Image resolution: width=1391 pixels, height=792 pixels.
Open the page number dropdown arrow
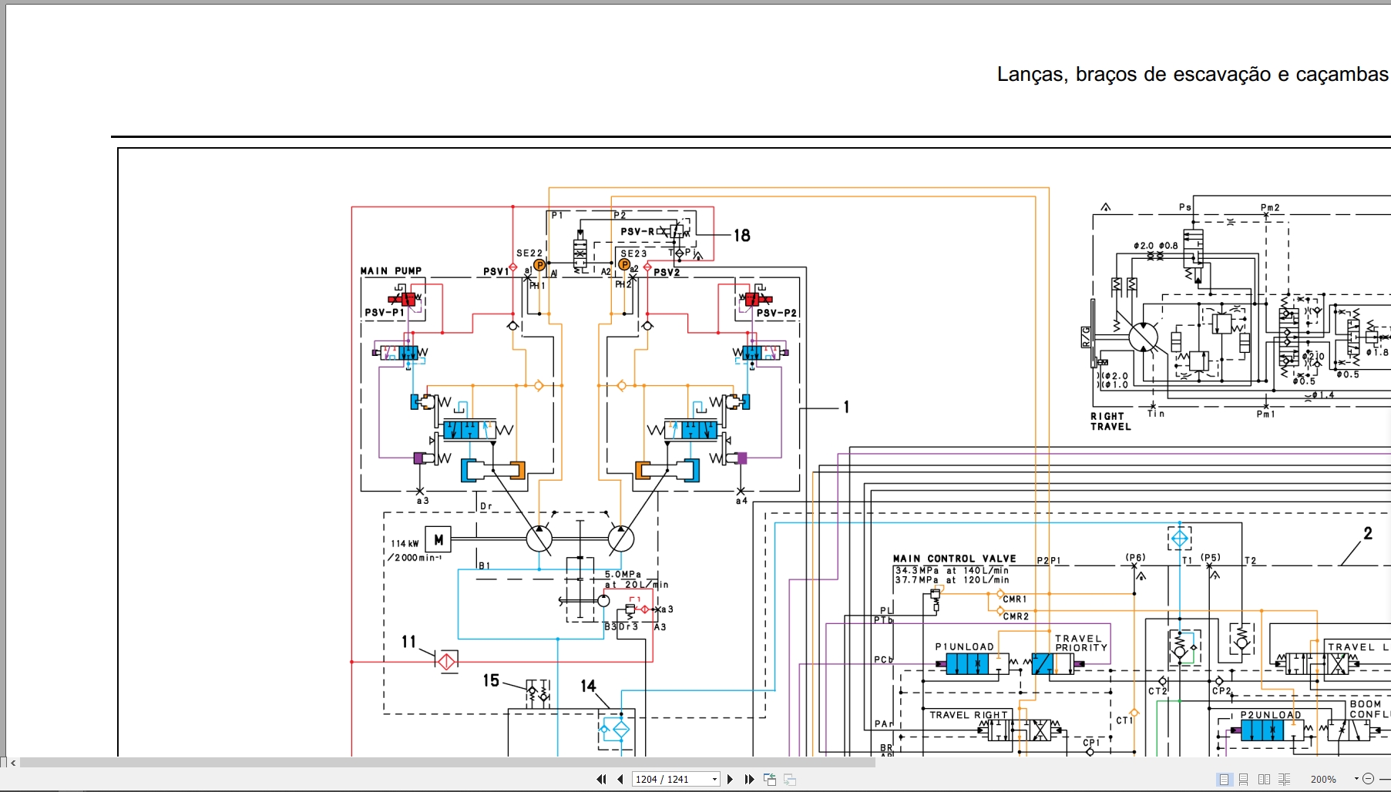point(714,779)
